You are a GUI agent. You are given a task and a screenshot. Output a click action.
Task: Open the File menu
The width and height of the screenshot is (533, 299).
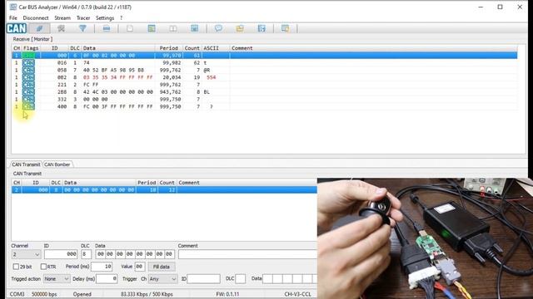click(13, 18)
